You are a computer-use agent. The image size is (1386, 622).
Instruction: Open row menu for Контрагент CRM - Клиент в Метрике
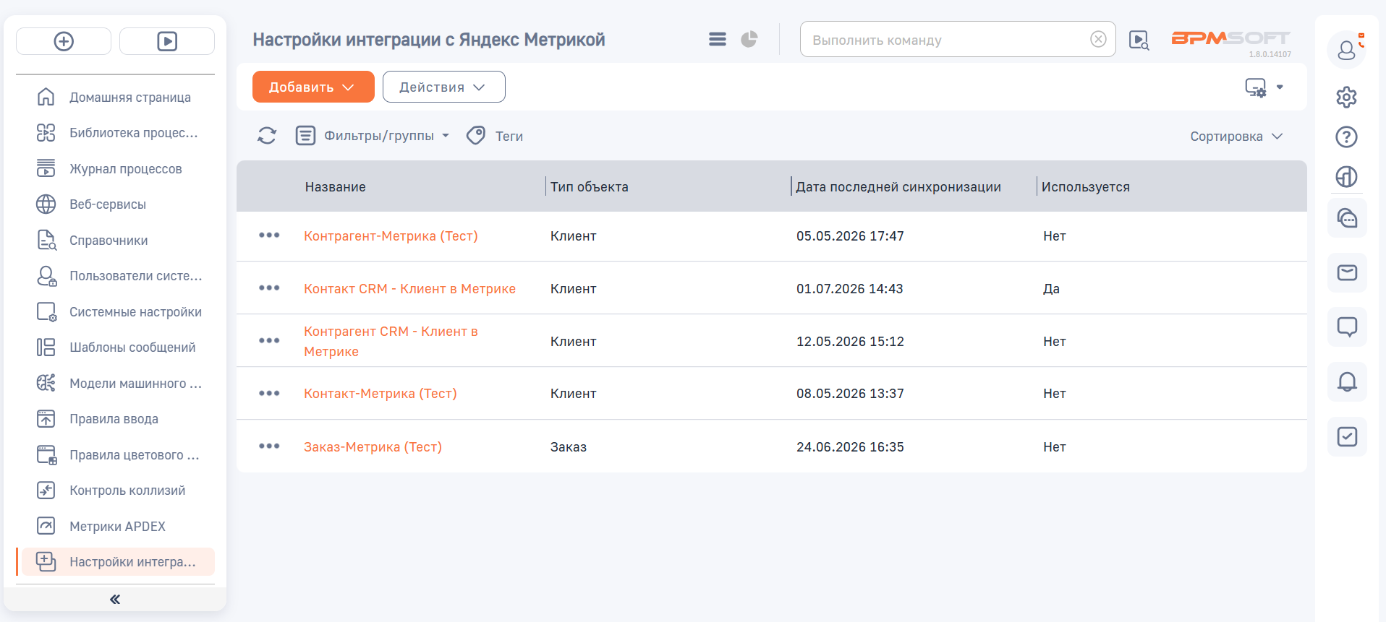(x=269, y=340)
